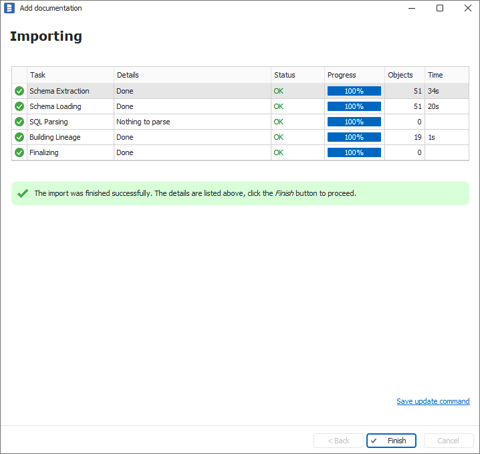Click the Importing page heading
480x454 pixels.
tap(46, 36)
